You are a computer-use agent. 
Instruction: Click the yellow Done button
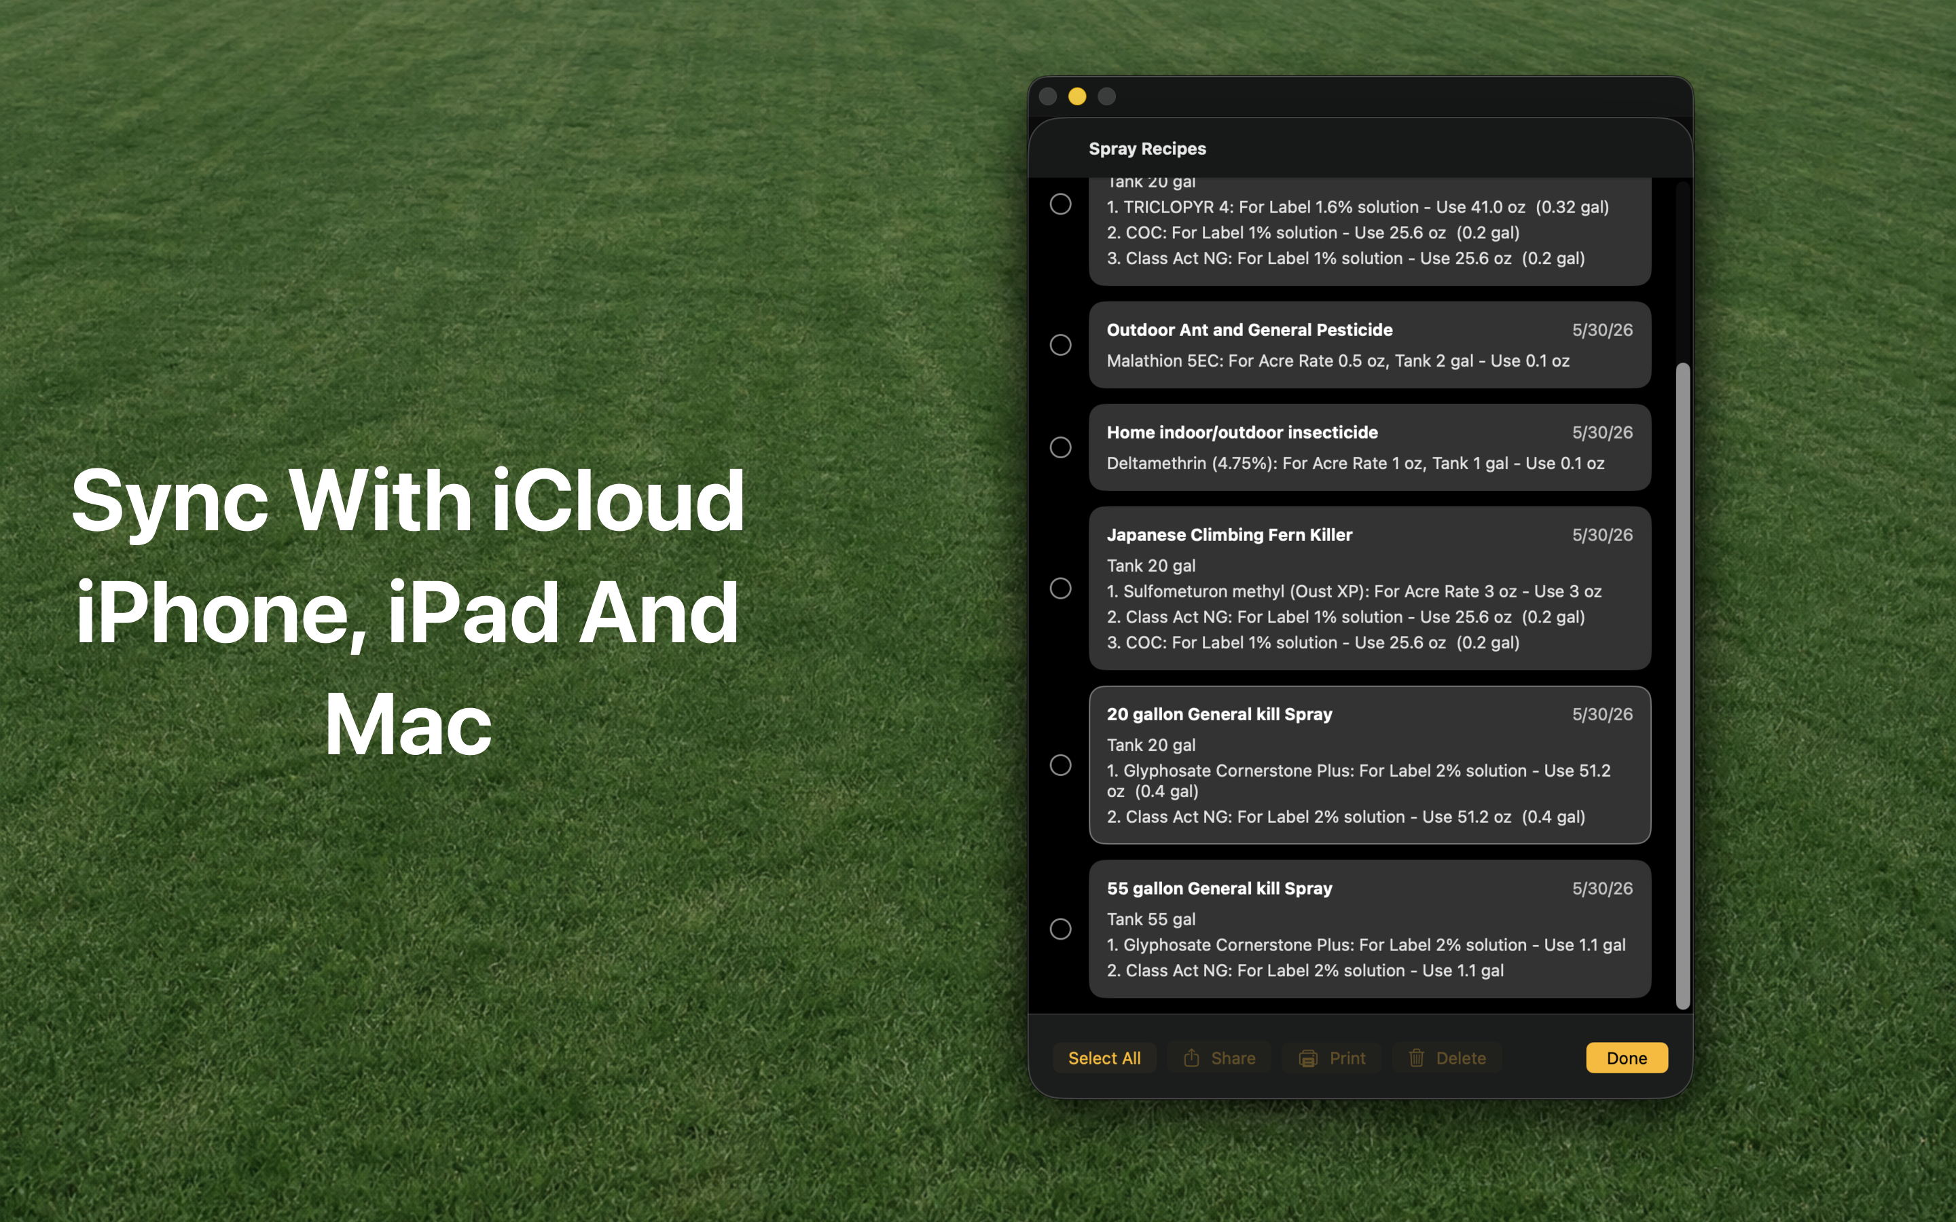pos(1626,1058)
